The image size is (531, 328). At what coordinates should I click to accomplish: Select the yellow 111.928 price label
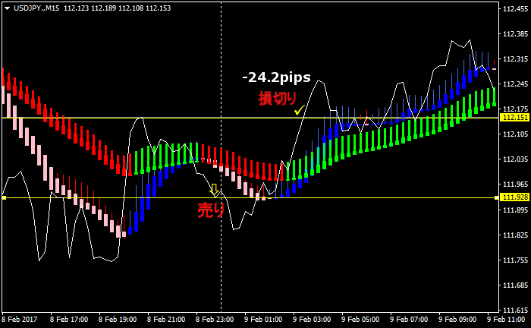[515, 197]
